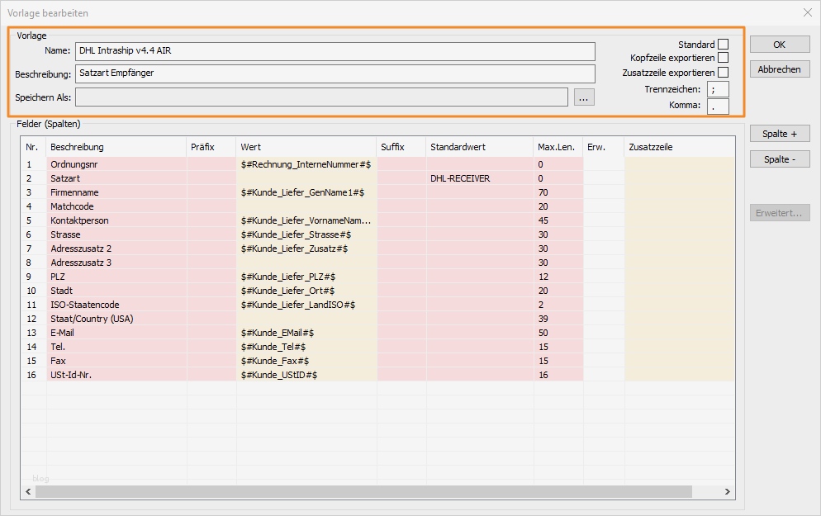Confirm with the OK button
The image size is (821, 516).
coord(779,45)
